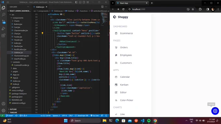
Task: Open package.json in the explorer
Action: click(x=17, y=97)
